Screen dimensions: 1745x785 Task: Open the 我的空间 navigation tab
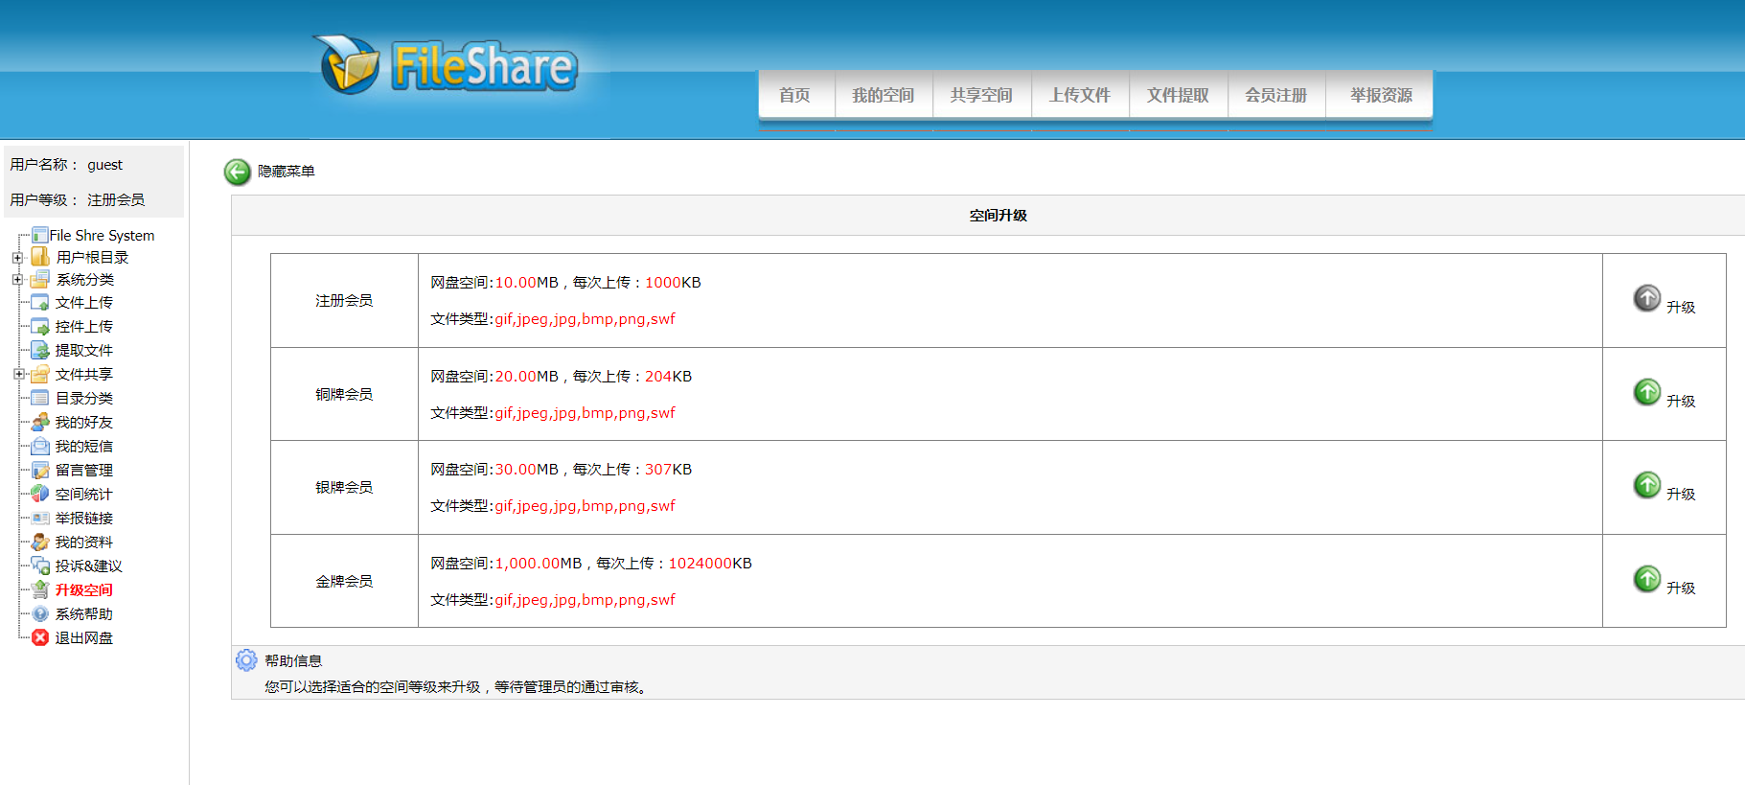(884, 95)
